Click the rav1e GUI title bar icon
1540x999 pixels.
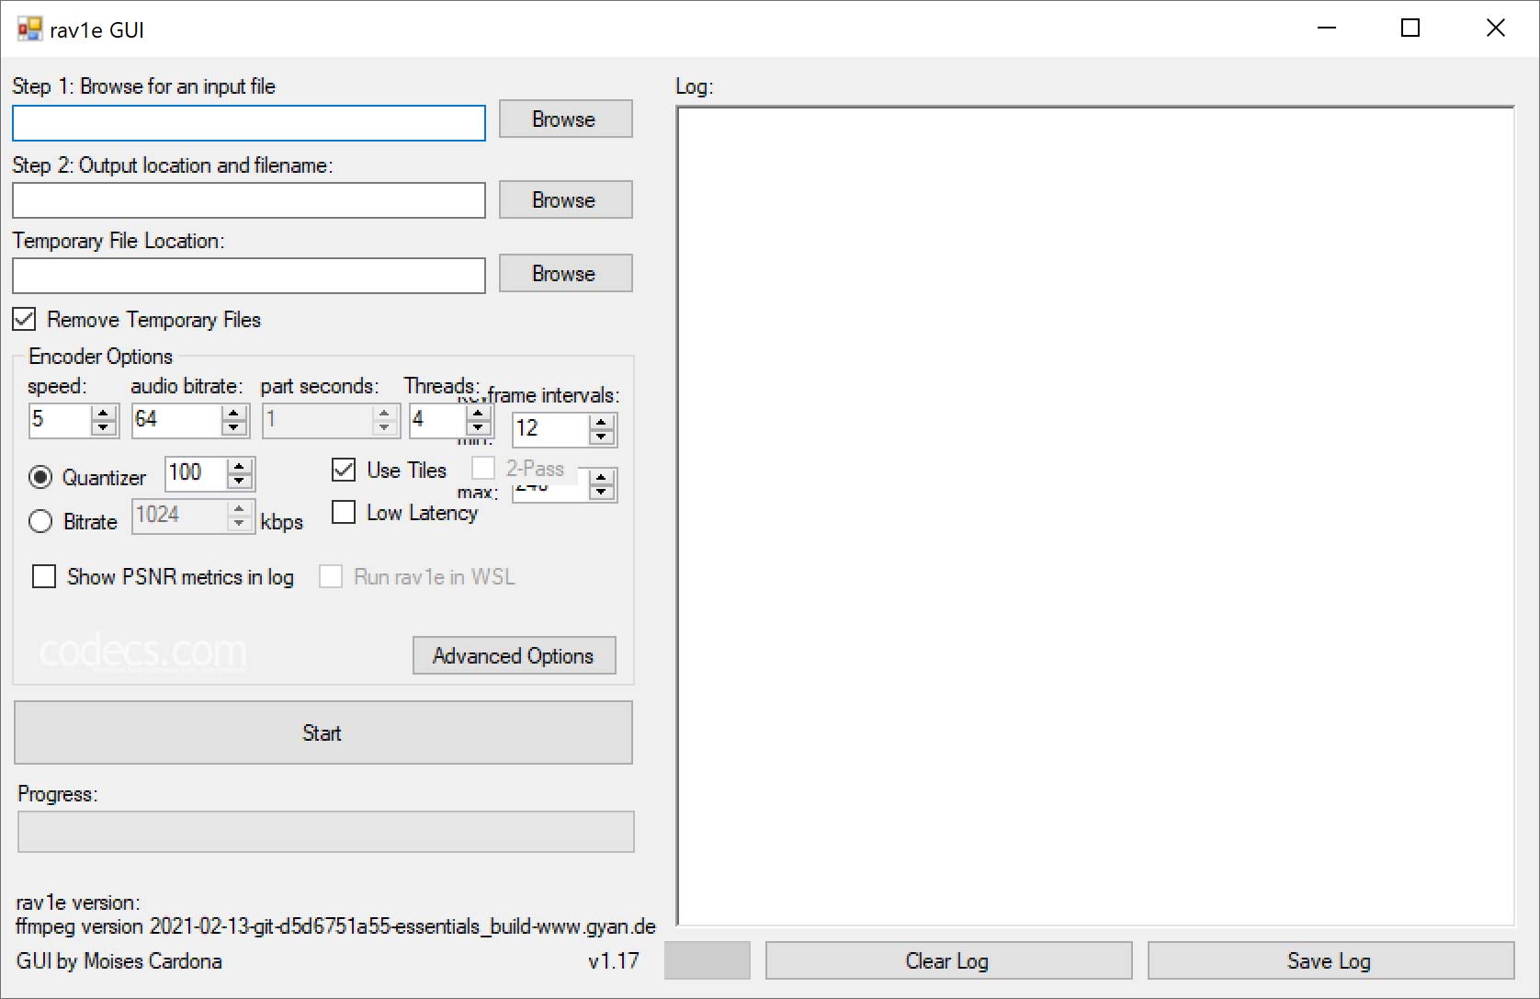(x=29, y=29)
